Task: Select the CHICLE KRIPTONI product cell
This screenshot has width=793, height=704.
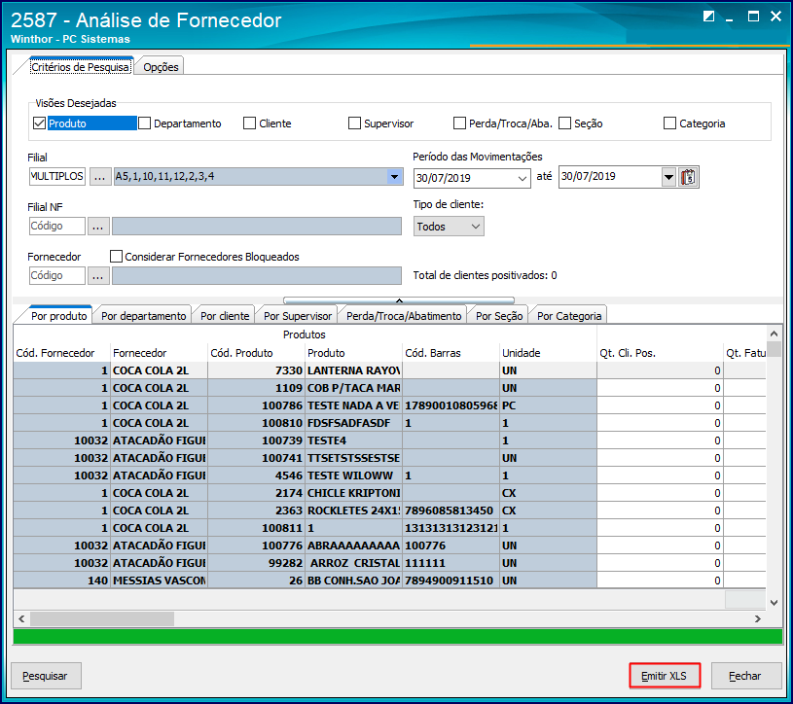Action: coord(353,493)
